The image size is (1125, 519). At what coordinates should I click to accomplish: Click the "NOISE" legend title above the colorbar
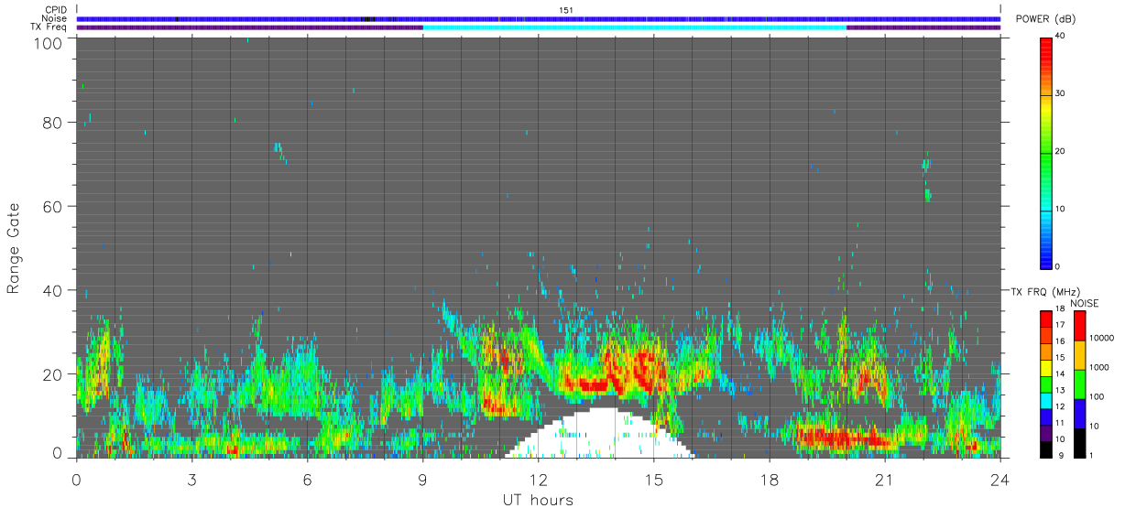tap(1085, 303)
